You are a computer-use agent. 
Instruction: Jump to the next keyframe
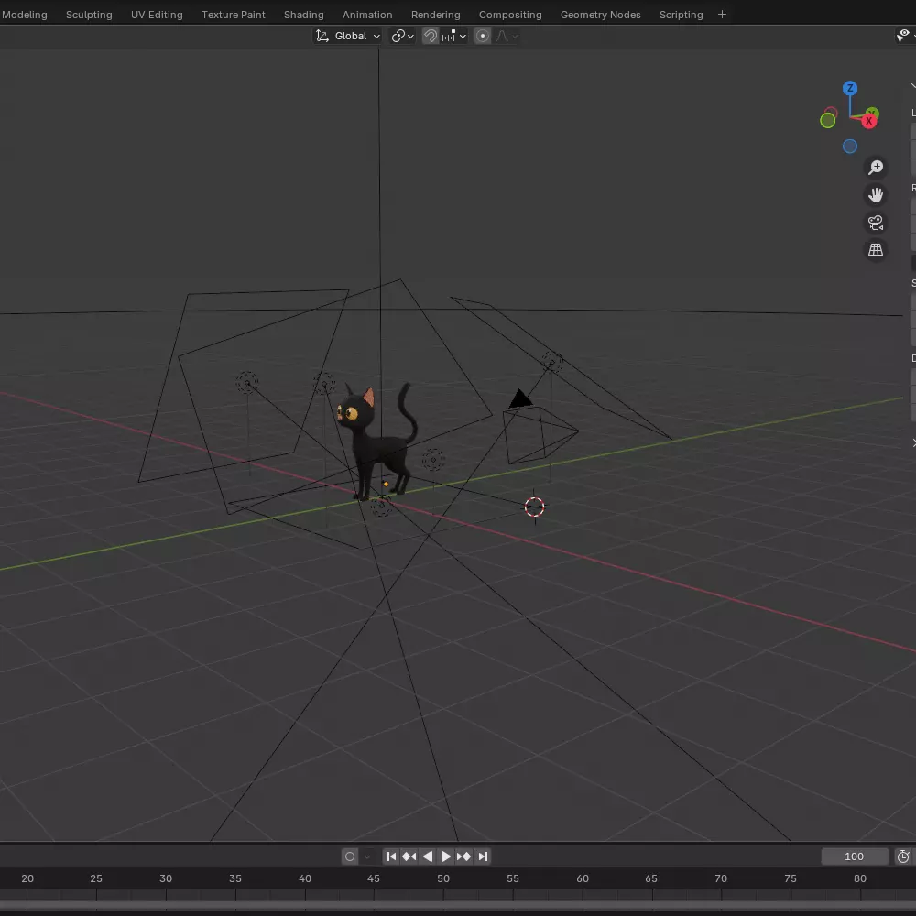[464, 856]
